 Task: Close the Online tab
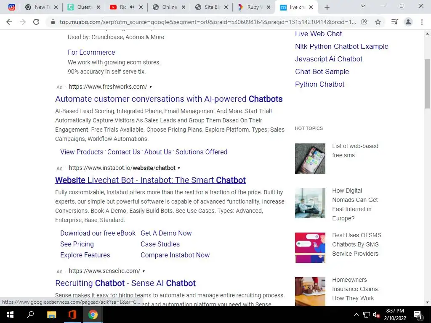[x=184, y=7]
